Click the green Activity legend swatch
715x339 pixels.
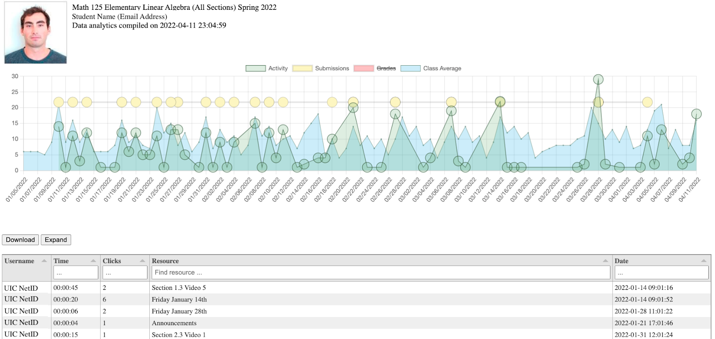[x=256, y=68]
